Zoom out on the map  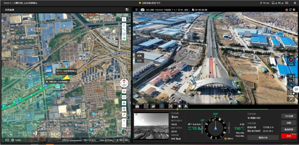coord(124,125)
